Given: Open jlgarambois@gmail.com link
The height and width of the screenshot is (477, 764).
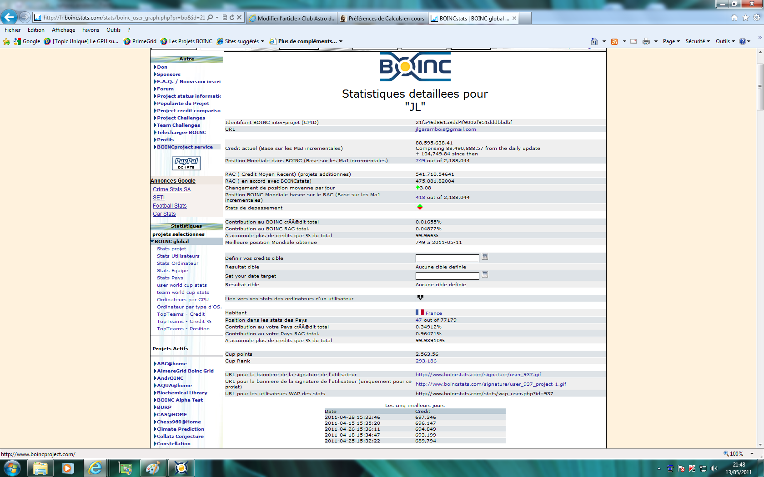Looking at the screenshot, I should tap(446, 129).
